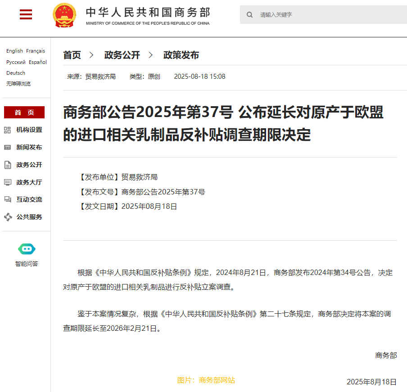The width and height of the screenshot is (407, 392).
Task: Switch language to Español
Action: tap(38, 62)
